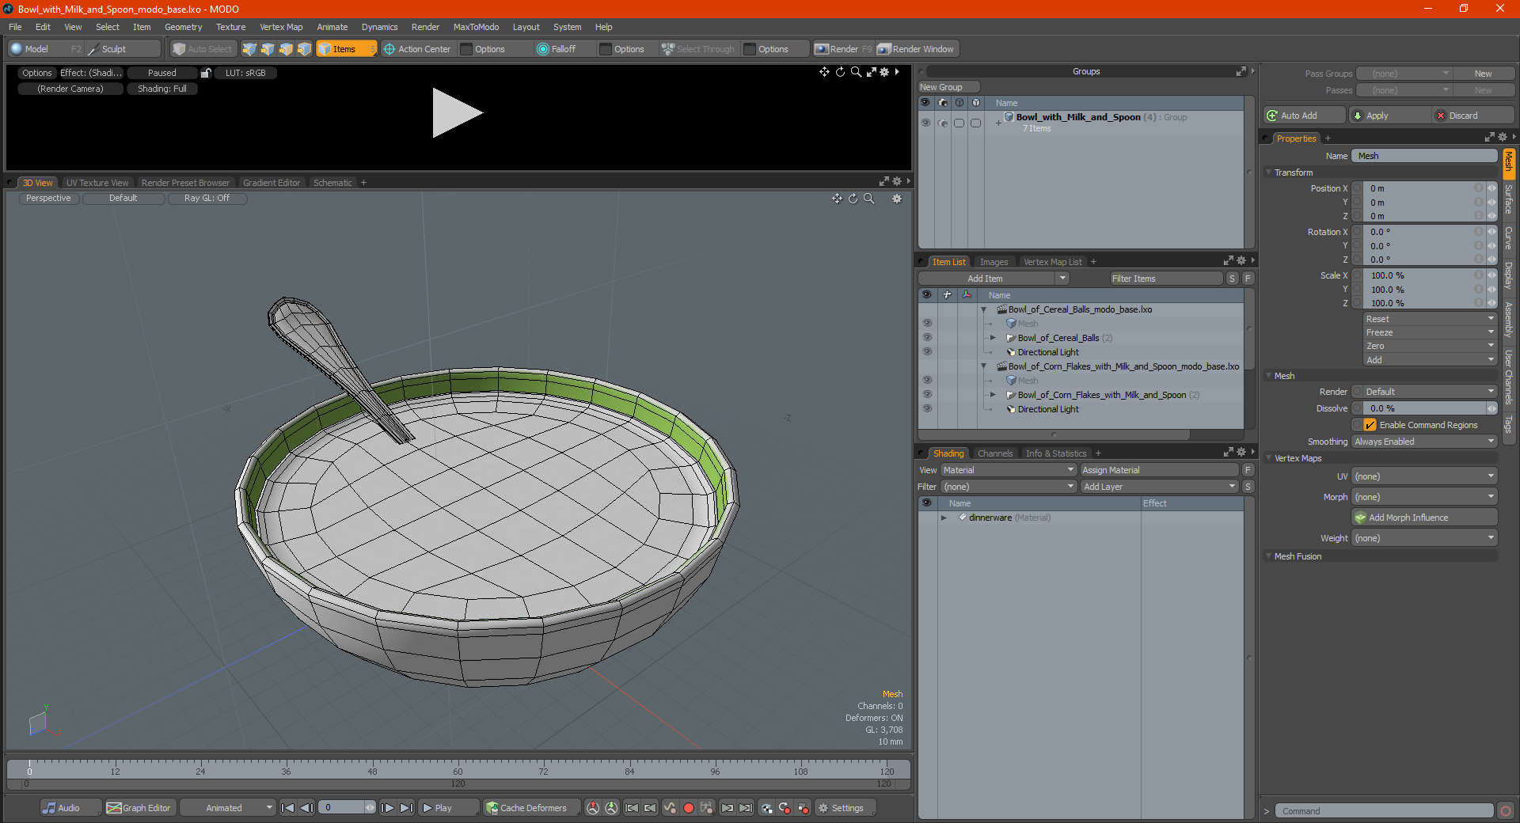
Task: Expand the Bowl_of_Cereal_Balls tree item
Action: (993, 338)
